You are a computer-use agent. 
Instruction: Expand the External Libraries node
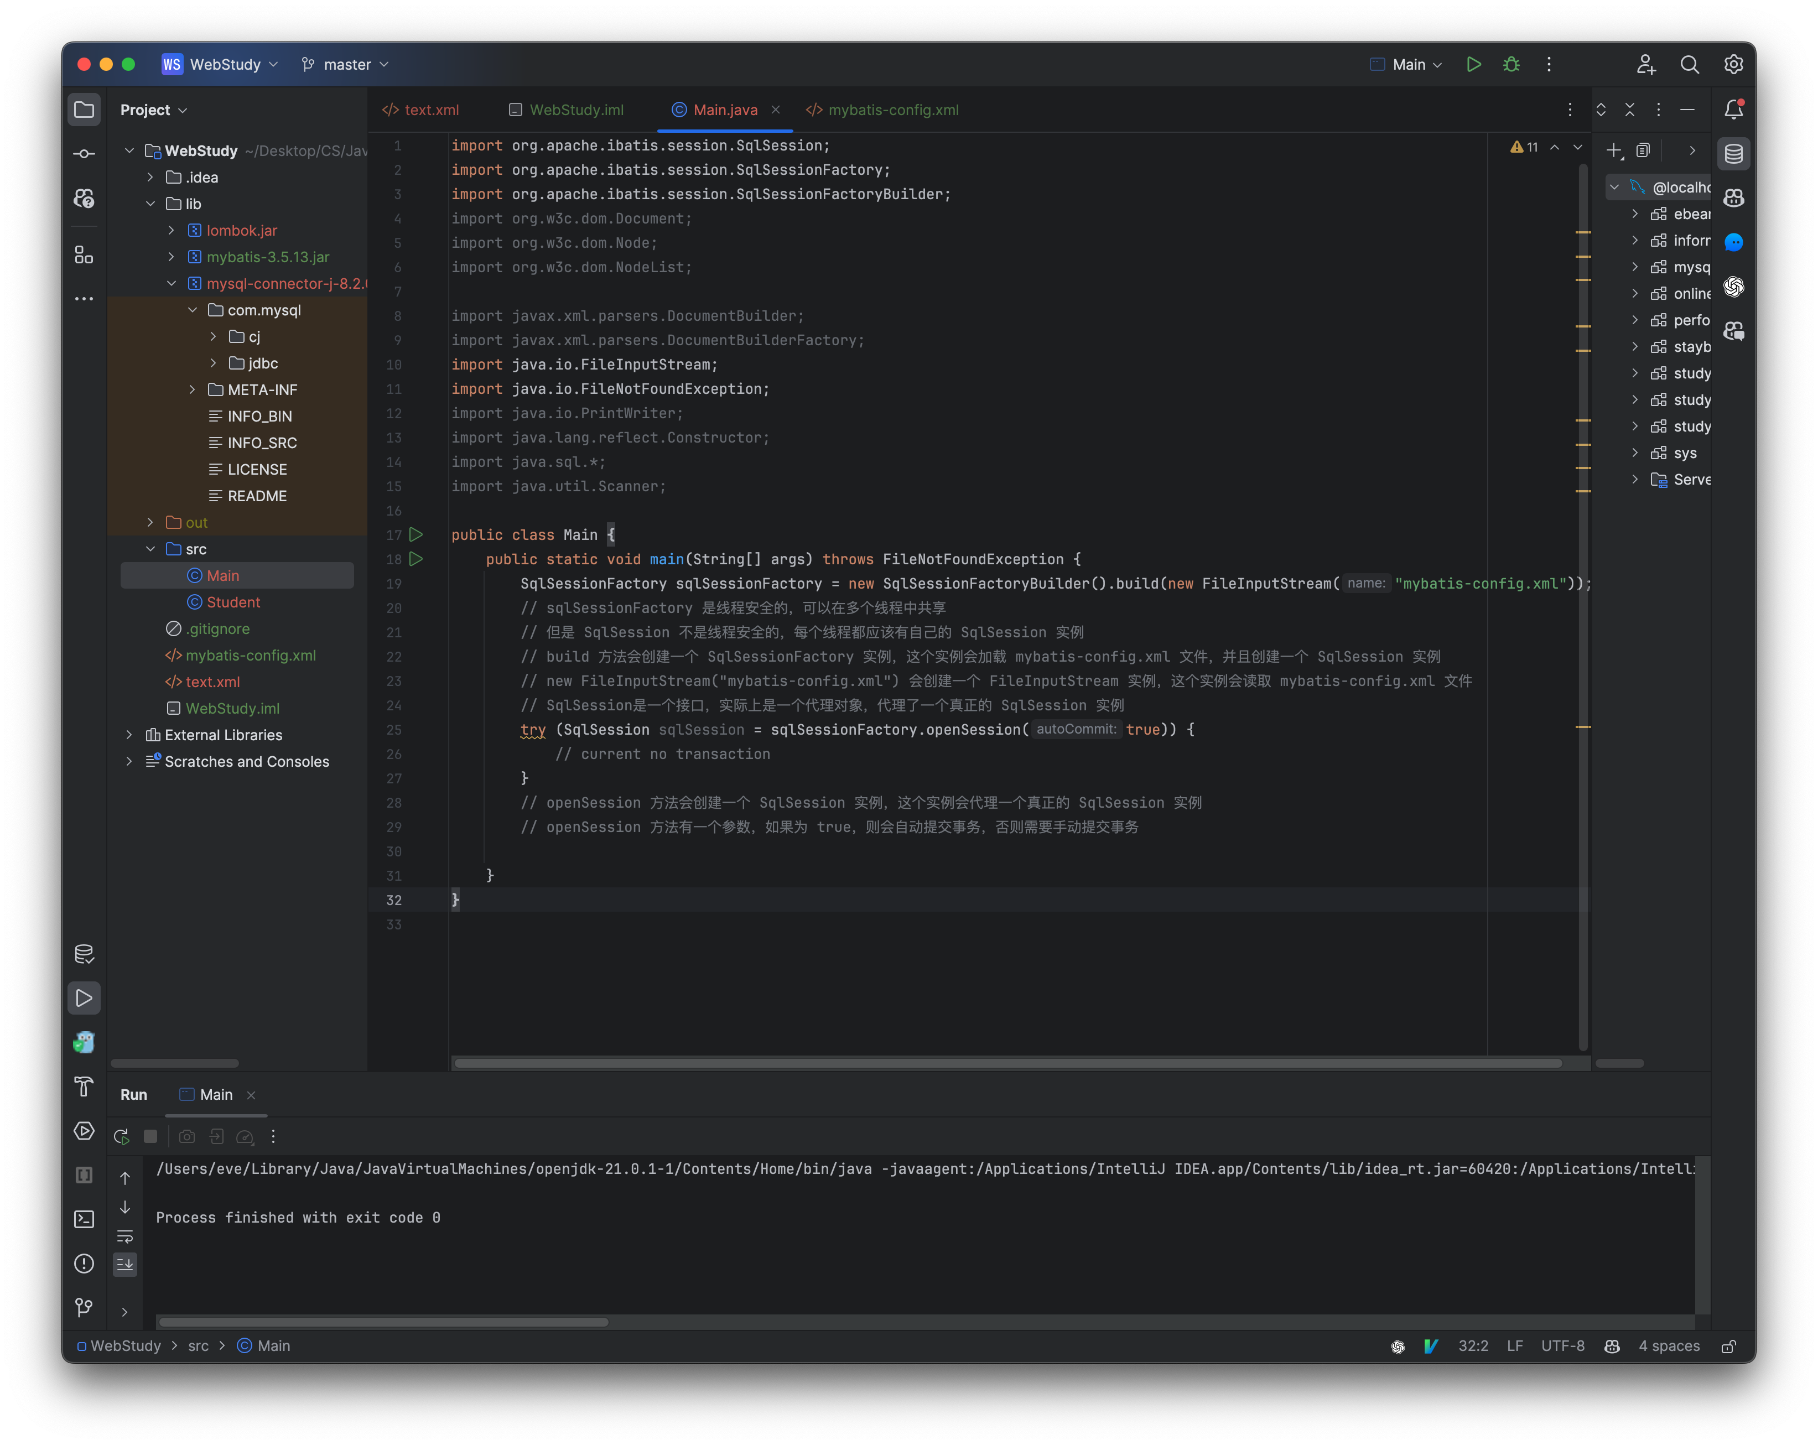(x=129, y=735)
